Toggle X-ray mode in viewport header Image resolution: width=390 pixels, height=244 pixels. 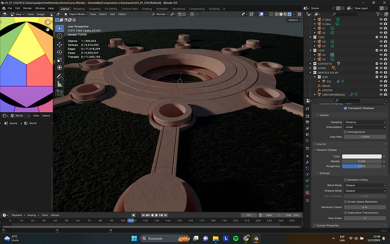point(271,14)
